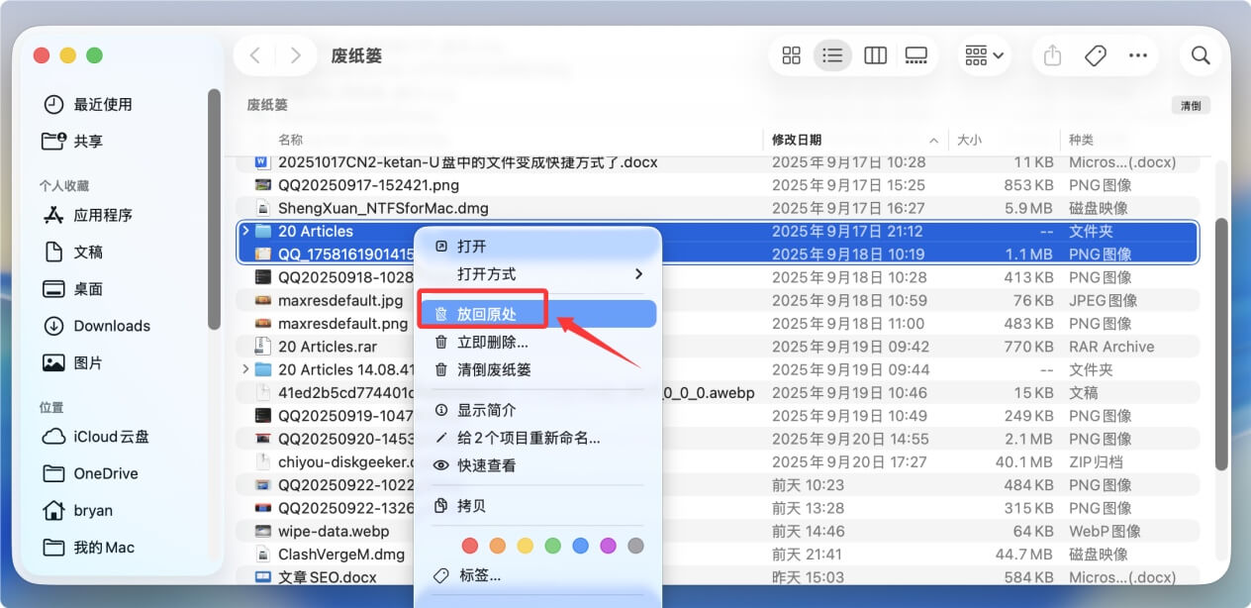Click the Tags toolbar icon

(1095, 55)
